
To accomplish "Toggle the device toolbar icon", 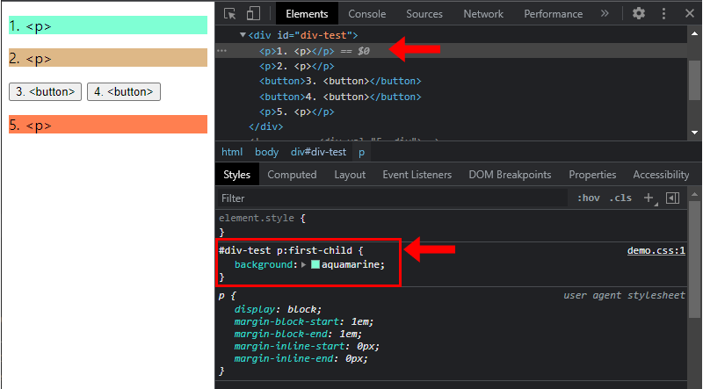I will (253, 13).
